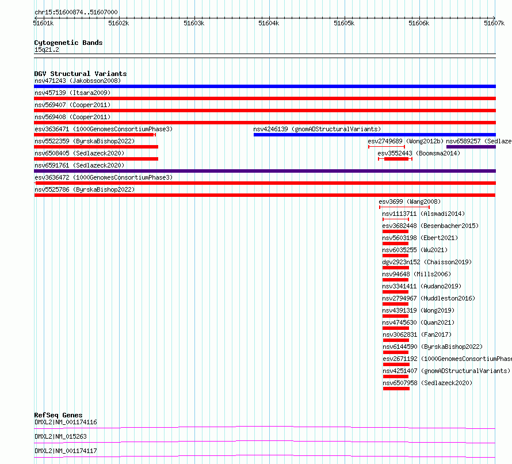Open the nsv3341411 (Audano2019) label
This screenshot has height=464, width=512.
click(x=422, y=286)
